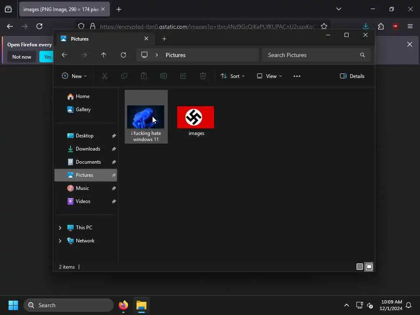Select the images PNG Firefox tab
This screenshot has height=315, width=420.
64,9
